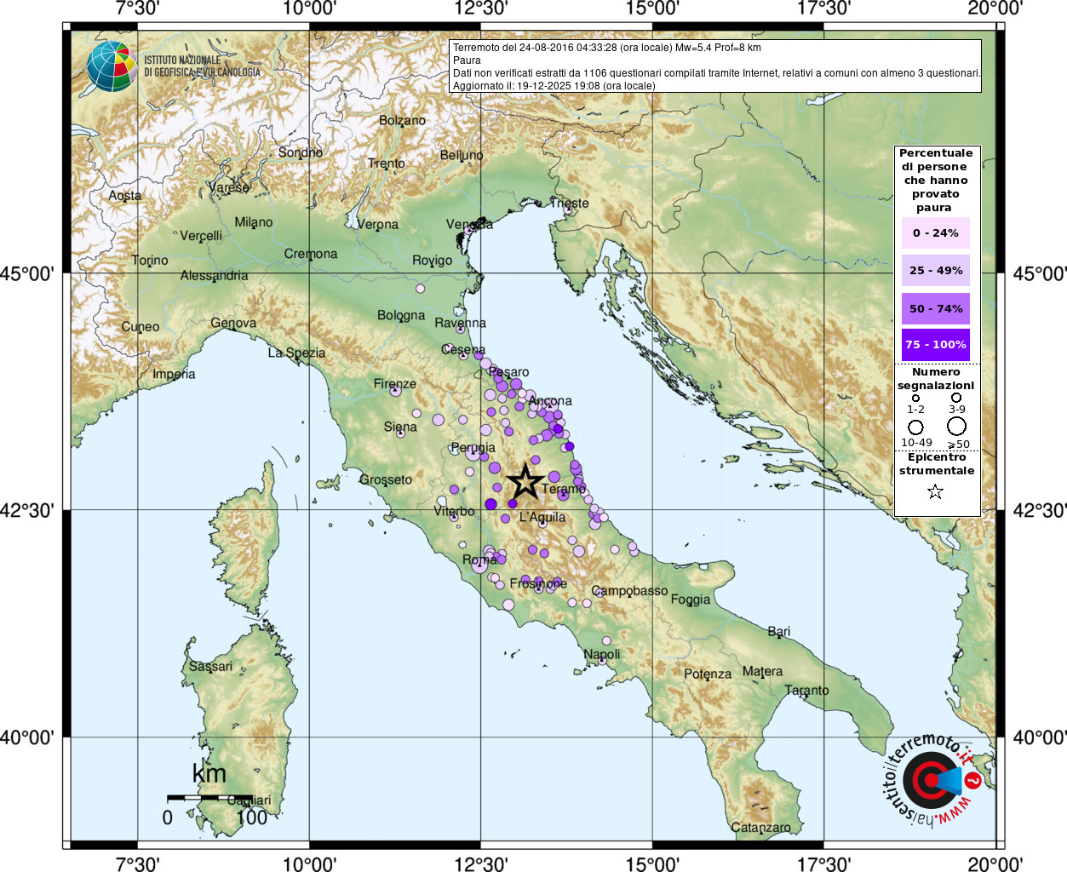This screenshot has width=1067, height=872.
Task: Click the INGV globe logo
Action: click(112, 66)
